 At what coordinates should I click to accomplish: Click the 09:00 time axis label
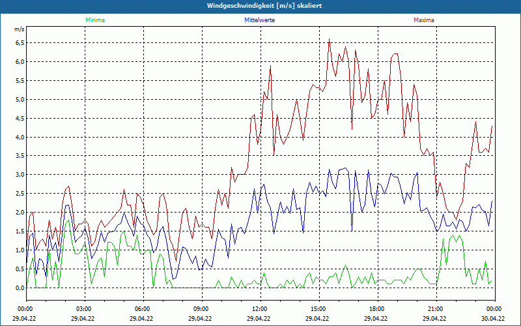(202, 309)
